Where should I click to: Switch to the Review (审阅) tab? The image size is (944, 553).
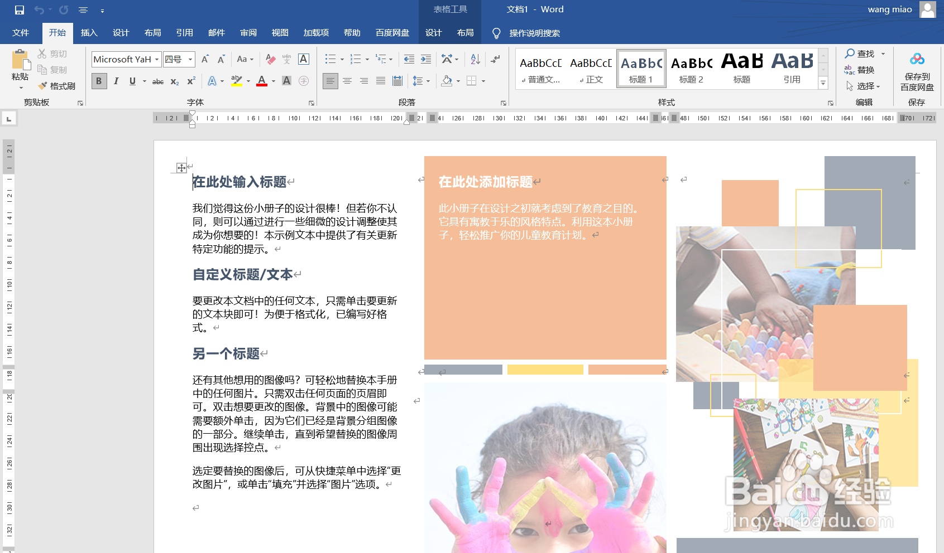tap(248, 33)
